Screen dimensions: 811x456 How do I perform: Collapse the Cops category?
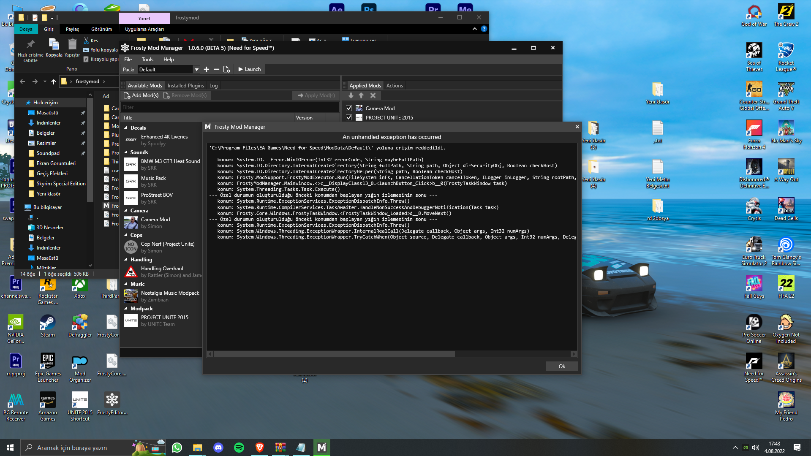tap(126, 235)
